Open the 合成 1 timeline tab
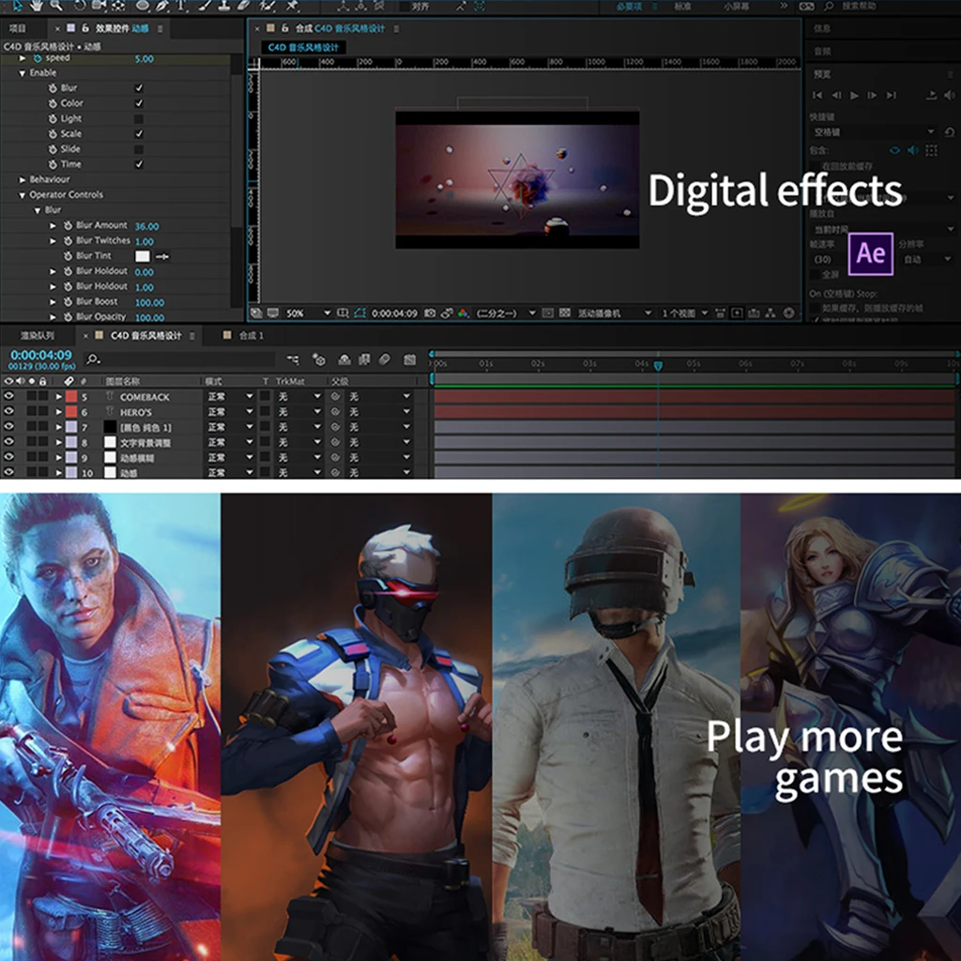This screenshot has height=961, width=961. tap(251, 335)
